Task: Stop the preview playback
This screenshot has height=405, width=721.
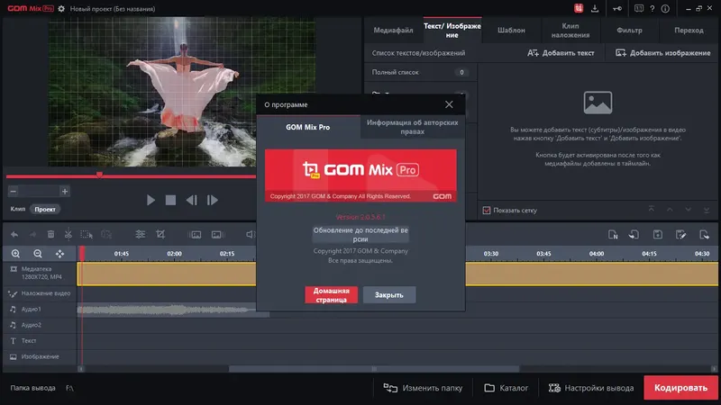Action: [x=170, y=200]
